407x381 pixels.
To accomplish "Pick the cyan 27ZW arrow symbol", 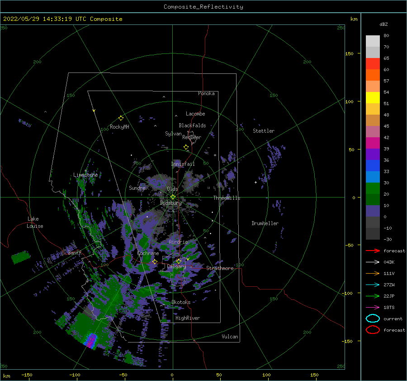I will [373, 285].
